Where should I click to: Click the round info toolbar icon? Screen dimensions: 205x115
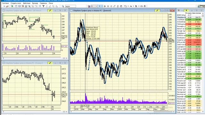40,6
